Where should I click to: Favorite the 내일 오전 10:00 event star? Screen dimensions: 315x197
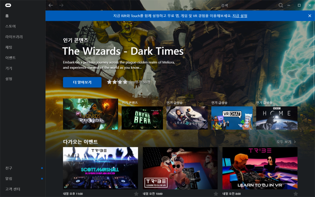216,194
